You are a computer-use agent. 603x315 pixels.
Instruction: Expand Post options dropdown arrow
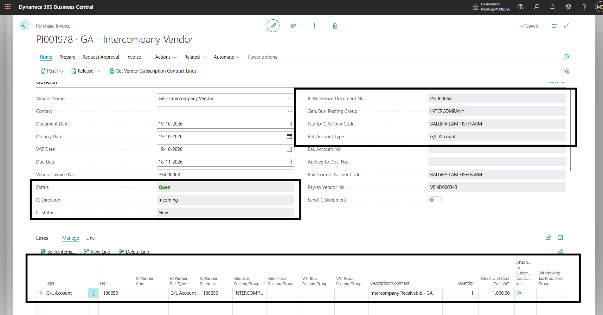[61, 71]
